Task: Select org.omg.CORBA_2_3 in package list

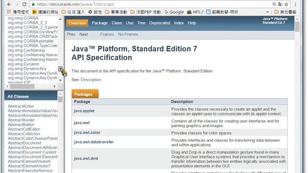Action: tap(27, 23)
